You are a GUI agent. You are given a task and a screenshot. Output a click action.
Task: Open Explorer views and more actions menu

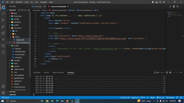(x=28, y=6)
